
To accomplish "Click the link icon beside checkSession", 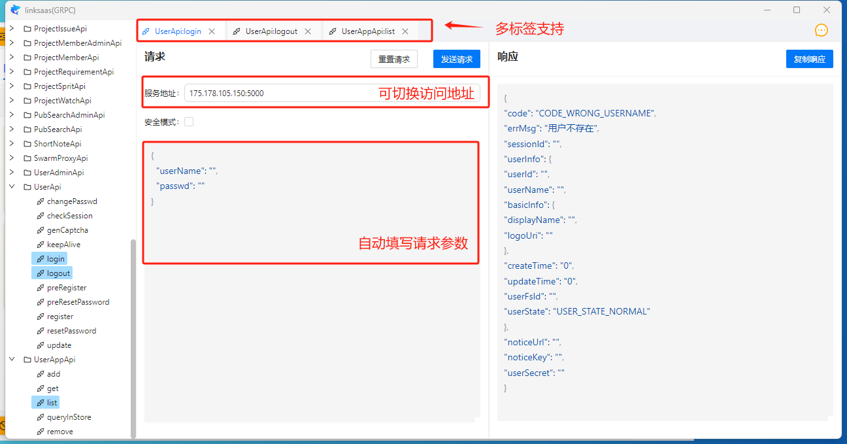I will (x=41, y=216).
